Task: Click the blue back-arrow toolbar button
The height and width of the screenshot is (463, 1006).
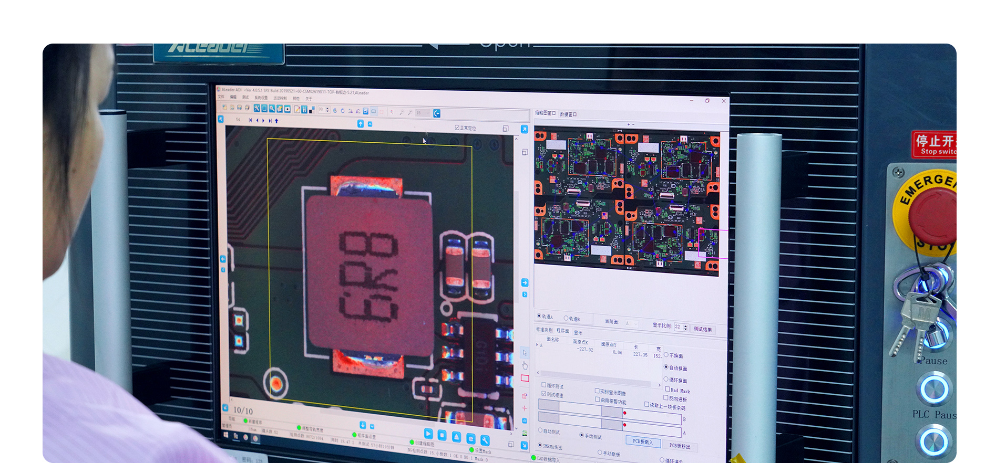Action: (x=437, y=113)
